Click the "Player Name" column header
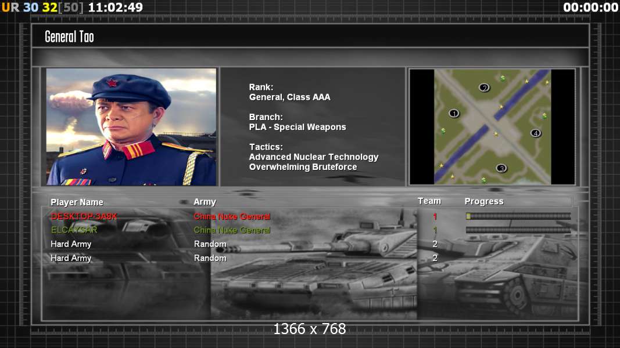This screenshot has width=620, height=348. (x=77, y=202)
